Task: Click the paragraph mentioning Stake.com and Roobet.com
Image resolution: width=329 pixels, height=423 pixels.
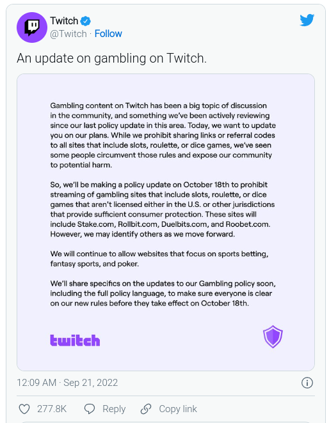Action: (163, 210)
